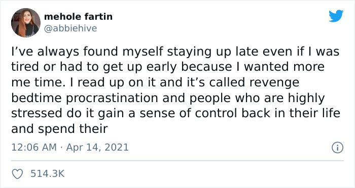Click the word "stressed" in the tweet

click(37, 113)
